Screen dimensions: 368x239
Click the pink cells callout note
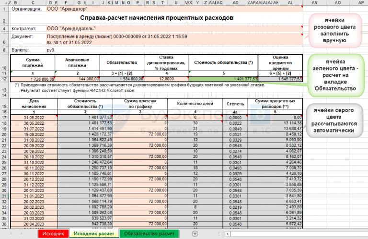[334, 30]
